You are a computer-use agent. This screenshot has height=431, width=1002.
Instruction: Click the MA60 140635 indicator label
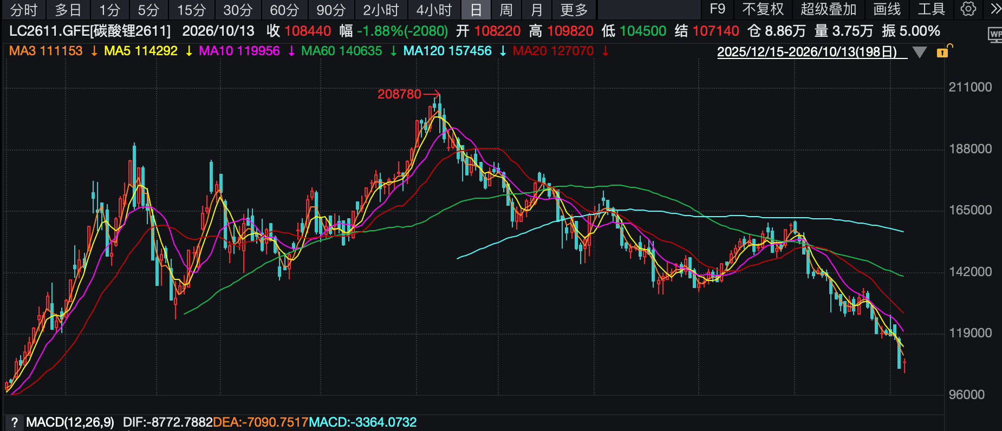[342, 51]
